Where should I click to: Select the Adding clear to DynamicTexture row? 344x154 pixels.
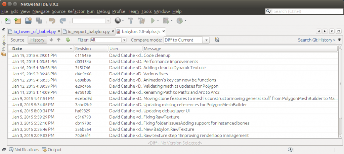coord(173,68)
